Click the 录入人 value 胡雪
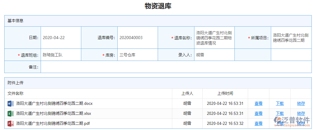Image resolution: width=313 pixels, height=130 pixels. tap(200, 55)
